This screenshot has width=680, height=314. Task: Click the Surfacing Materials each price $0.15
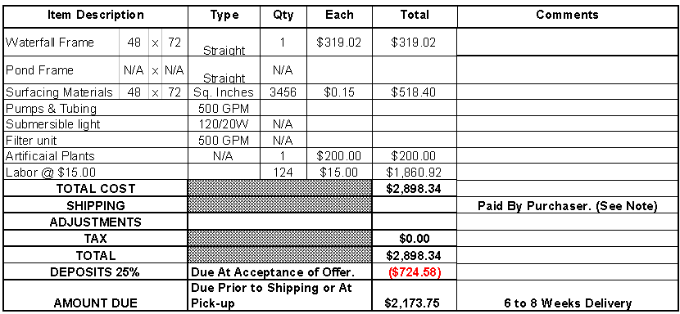tap(338, 92)
